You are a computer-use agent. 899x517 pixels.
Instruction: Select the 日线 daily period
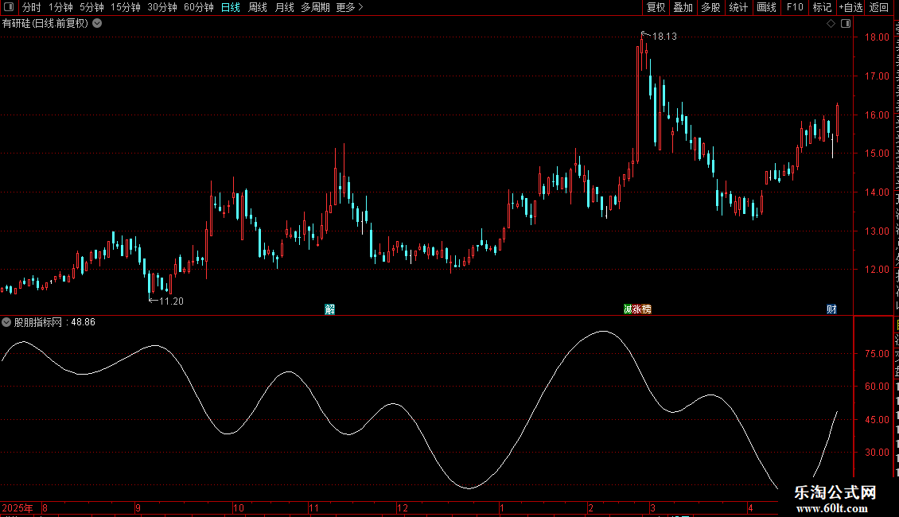point(231,7)
